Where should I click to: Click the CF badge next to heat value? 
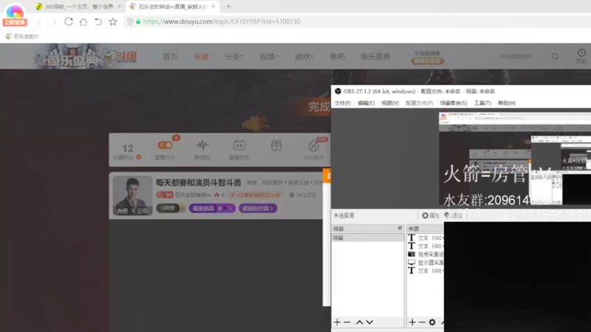click(256, 195)
